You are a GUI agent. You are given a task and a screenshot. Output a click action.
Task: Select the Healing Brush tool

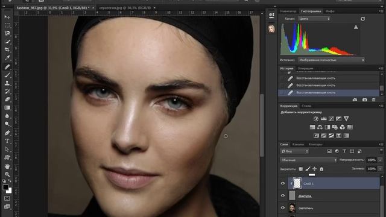click(x=7, y=67)
